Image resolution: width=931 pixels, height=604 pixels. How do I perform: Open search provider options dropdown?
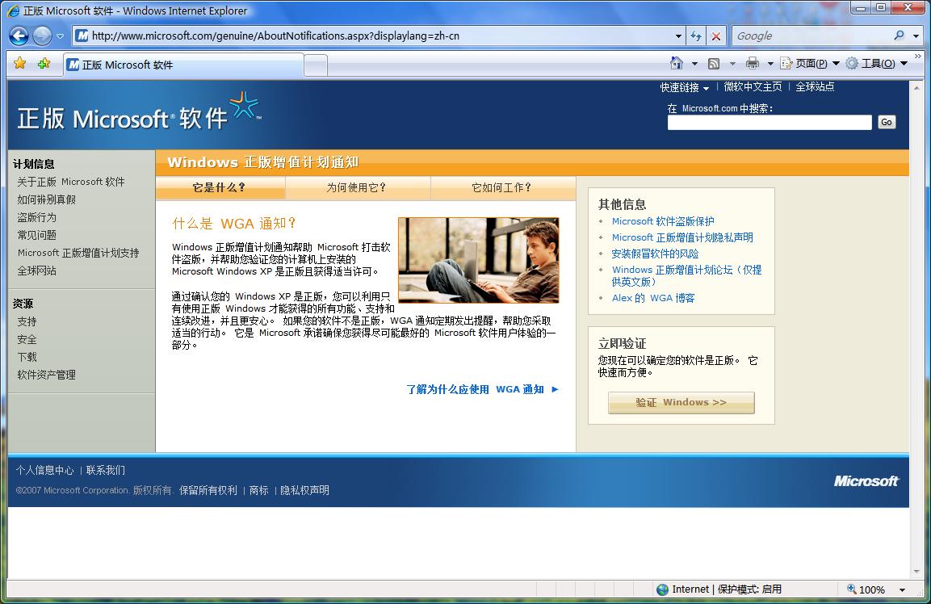point(915,36)
